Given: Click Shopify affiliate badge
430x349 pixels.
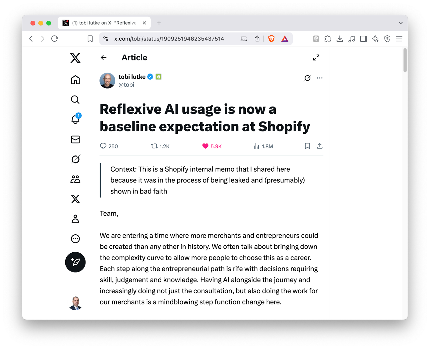Looking at the screenshot, I should click(159, 77).
